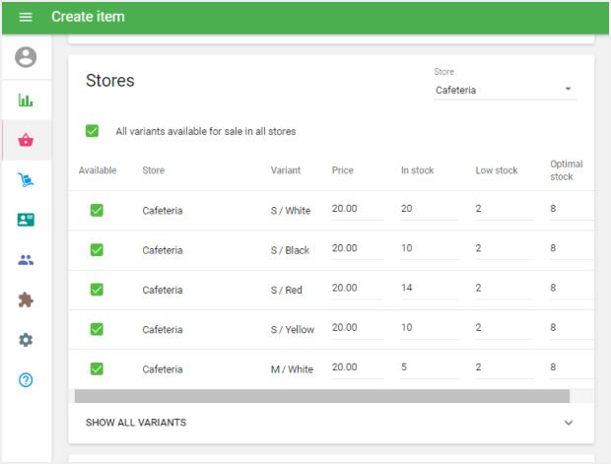Viewport: 611px width, 464px height.
Task: Edit the price field for S / Red
Action: tap(358, 289)
